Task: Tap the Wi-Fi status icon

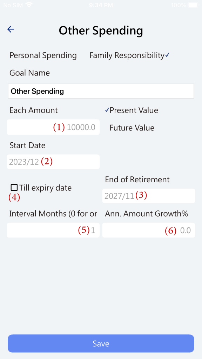Action: pos(29,5)
